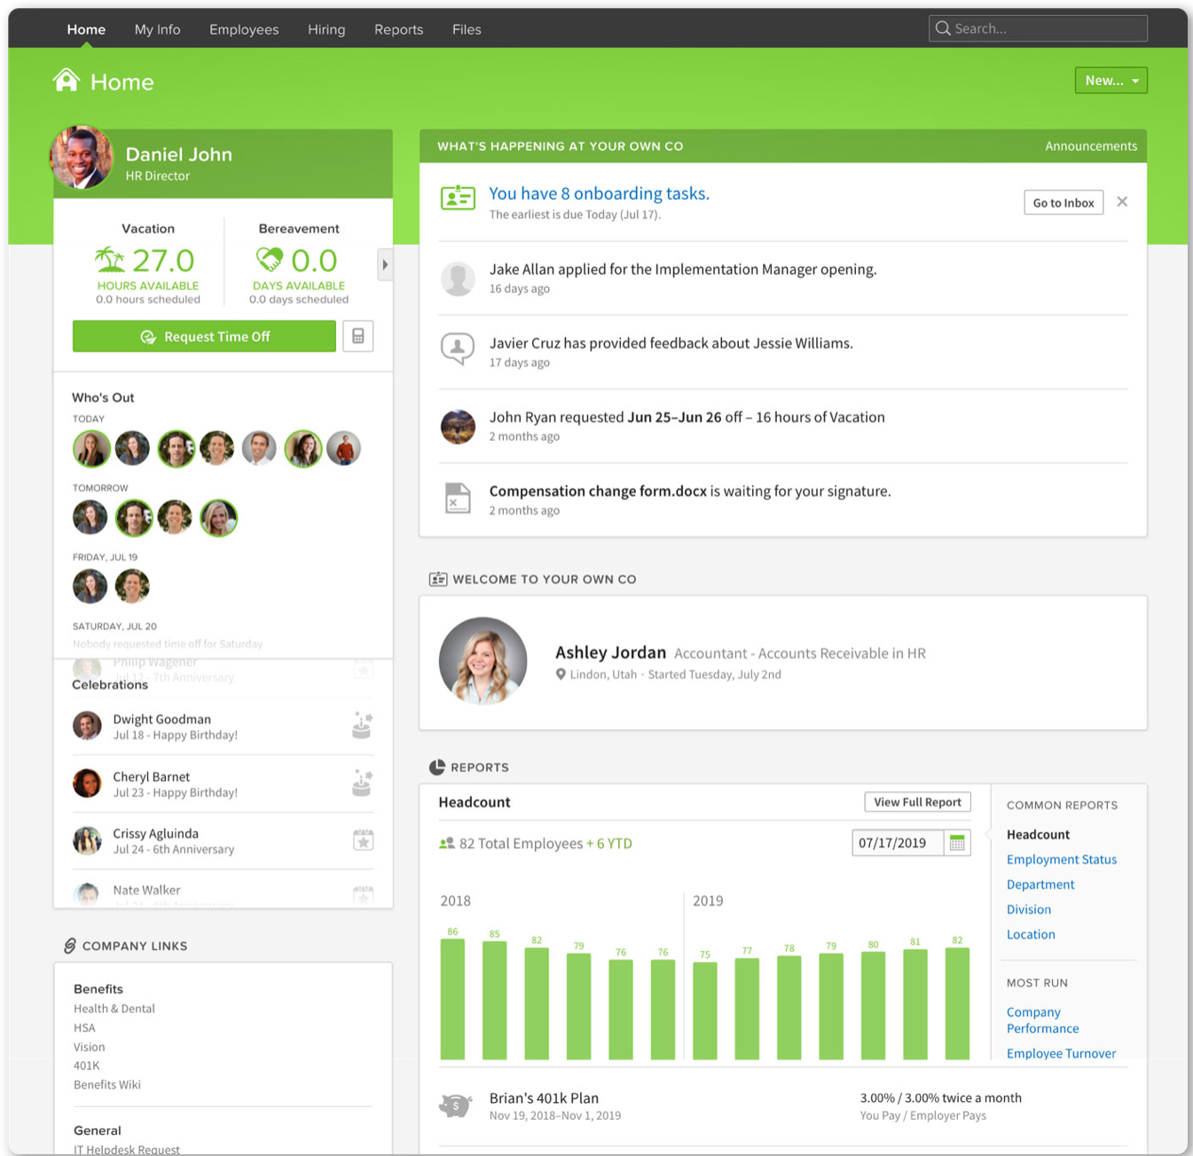Open the Location report link

[x=1031, y=934]
